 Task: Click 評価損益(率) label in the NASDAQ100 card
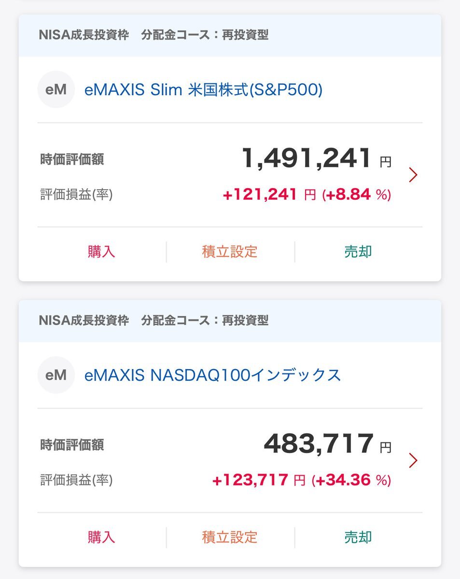click(76, 481)
